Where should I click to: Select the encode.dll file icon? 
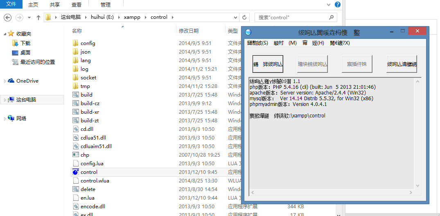[75, 207]
